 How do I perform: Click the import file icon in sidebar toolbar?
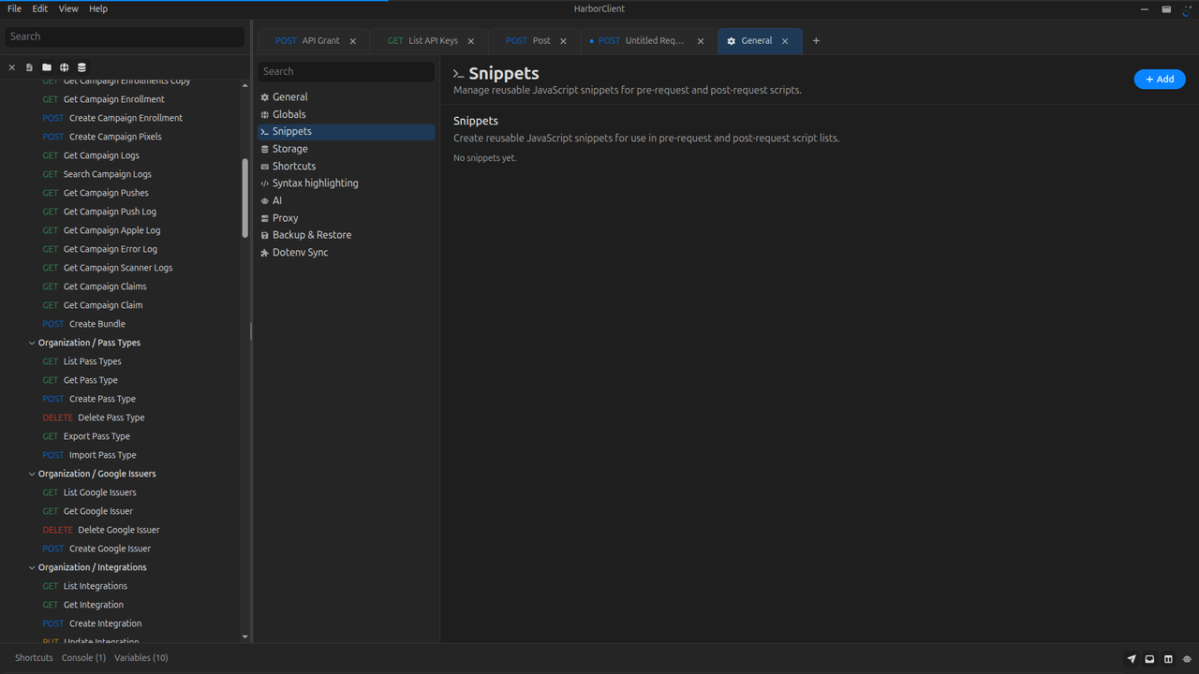[29, 67]
